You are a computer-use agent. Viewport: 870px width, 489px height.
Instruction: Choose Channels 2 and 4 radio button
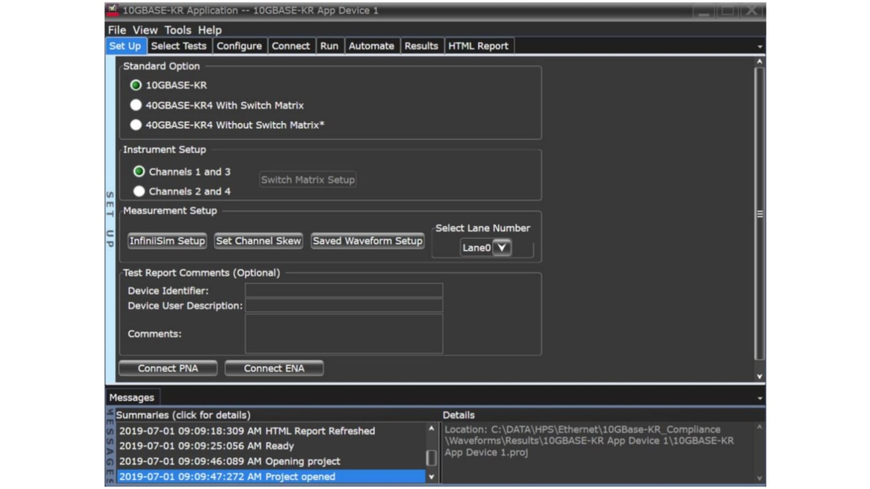[139, 191]
